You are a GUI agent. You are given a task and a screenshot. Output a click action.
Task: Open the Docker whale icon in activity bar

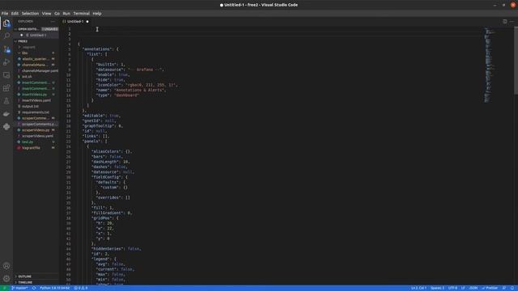coord(6,114)
